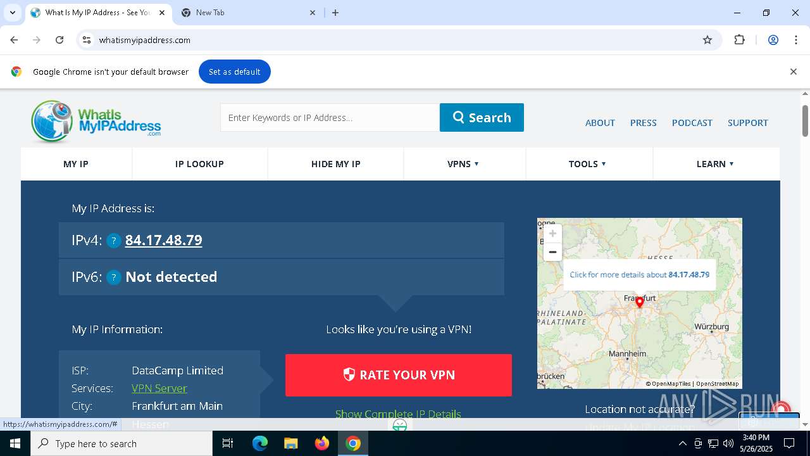810x456 pixels.
Task: Open Task View on taskbar
Action: (228, 443)
